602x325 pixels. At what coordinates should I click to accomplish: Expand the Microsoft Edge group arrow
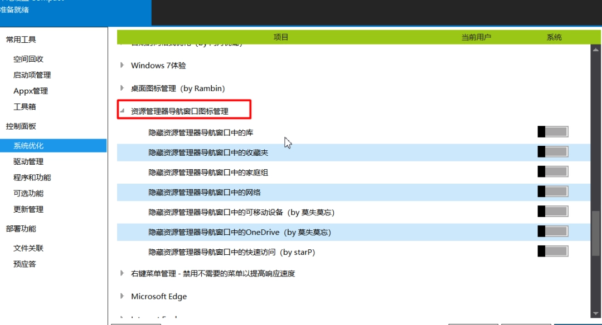click(x=122, y=296)
